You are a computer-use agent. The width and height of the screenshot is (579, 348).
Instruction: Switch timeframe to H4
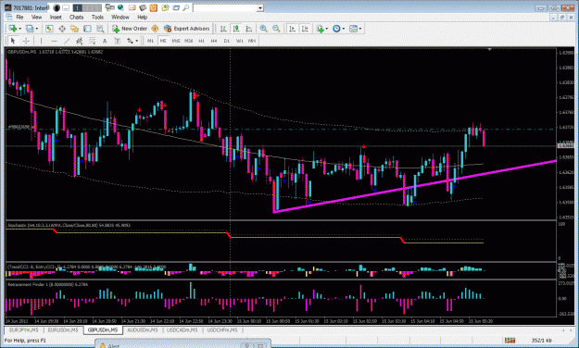pyautogui.click(x=214, y=41)
